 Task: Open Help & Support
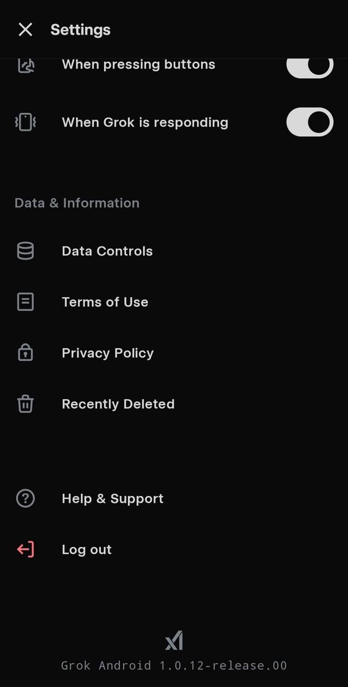(x=113, y=498)
